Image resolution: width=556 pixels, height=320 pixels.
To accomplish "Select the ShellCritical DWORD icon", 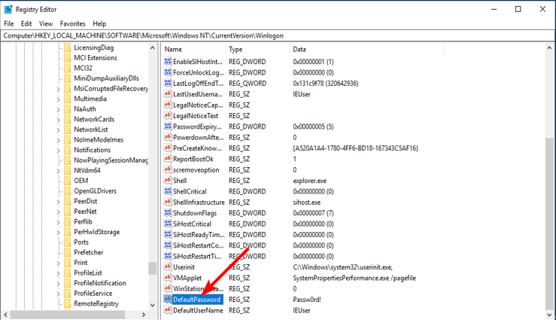I will (x=168, y=191).
